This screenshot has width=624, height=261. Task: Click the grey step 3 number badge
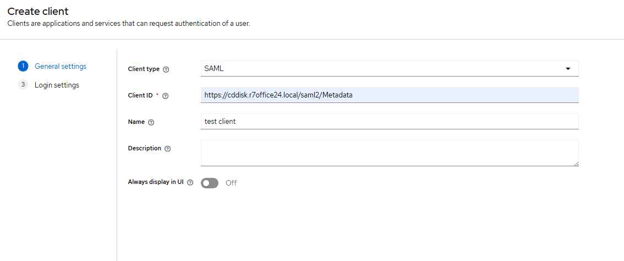point(23,85)
